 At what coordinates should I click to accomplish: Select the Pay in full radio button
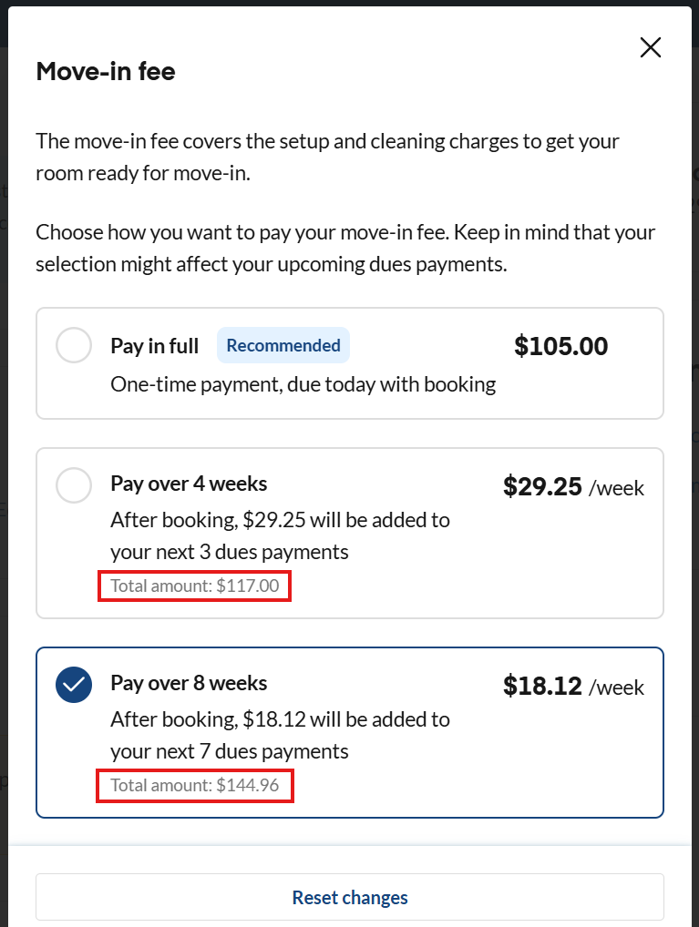[x=74, y=345]
